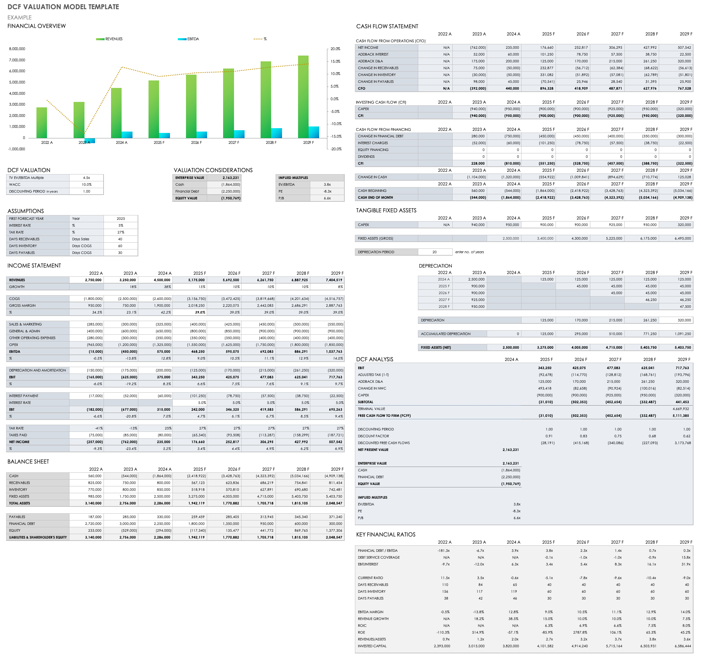This screenshot has width=701, height=666.
Task: Click the dotted % legend marker
Action: tap(258, 39)
